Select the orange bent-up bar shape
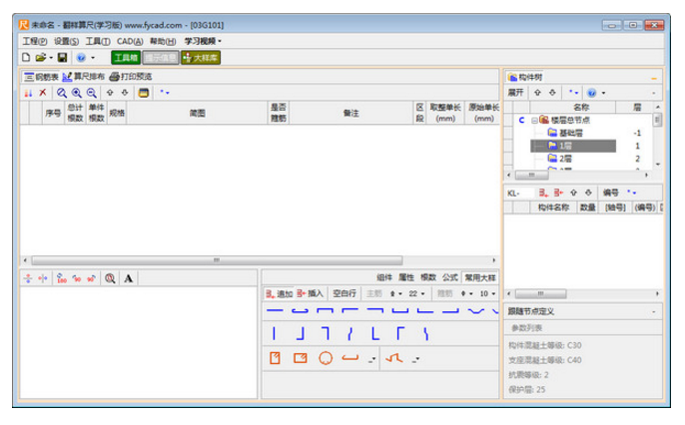The height and width of the screenshot is (425, 685). (x=394, y=358)
